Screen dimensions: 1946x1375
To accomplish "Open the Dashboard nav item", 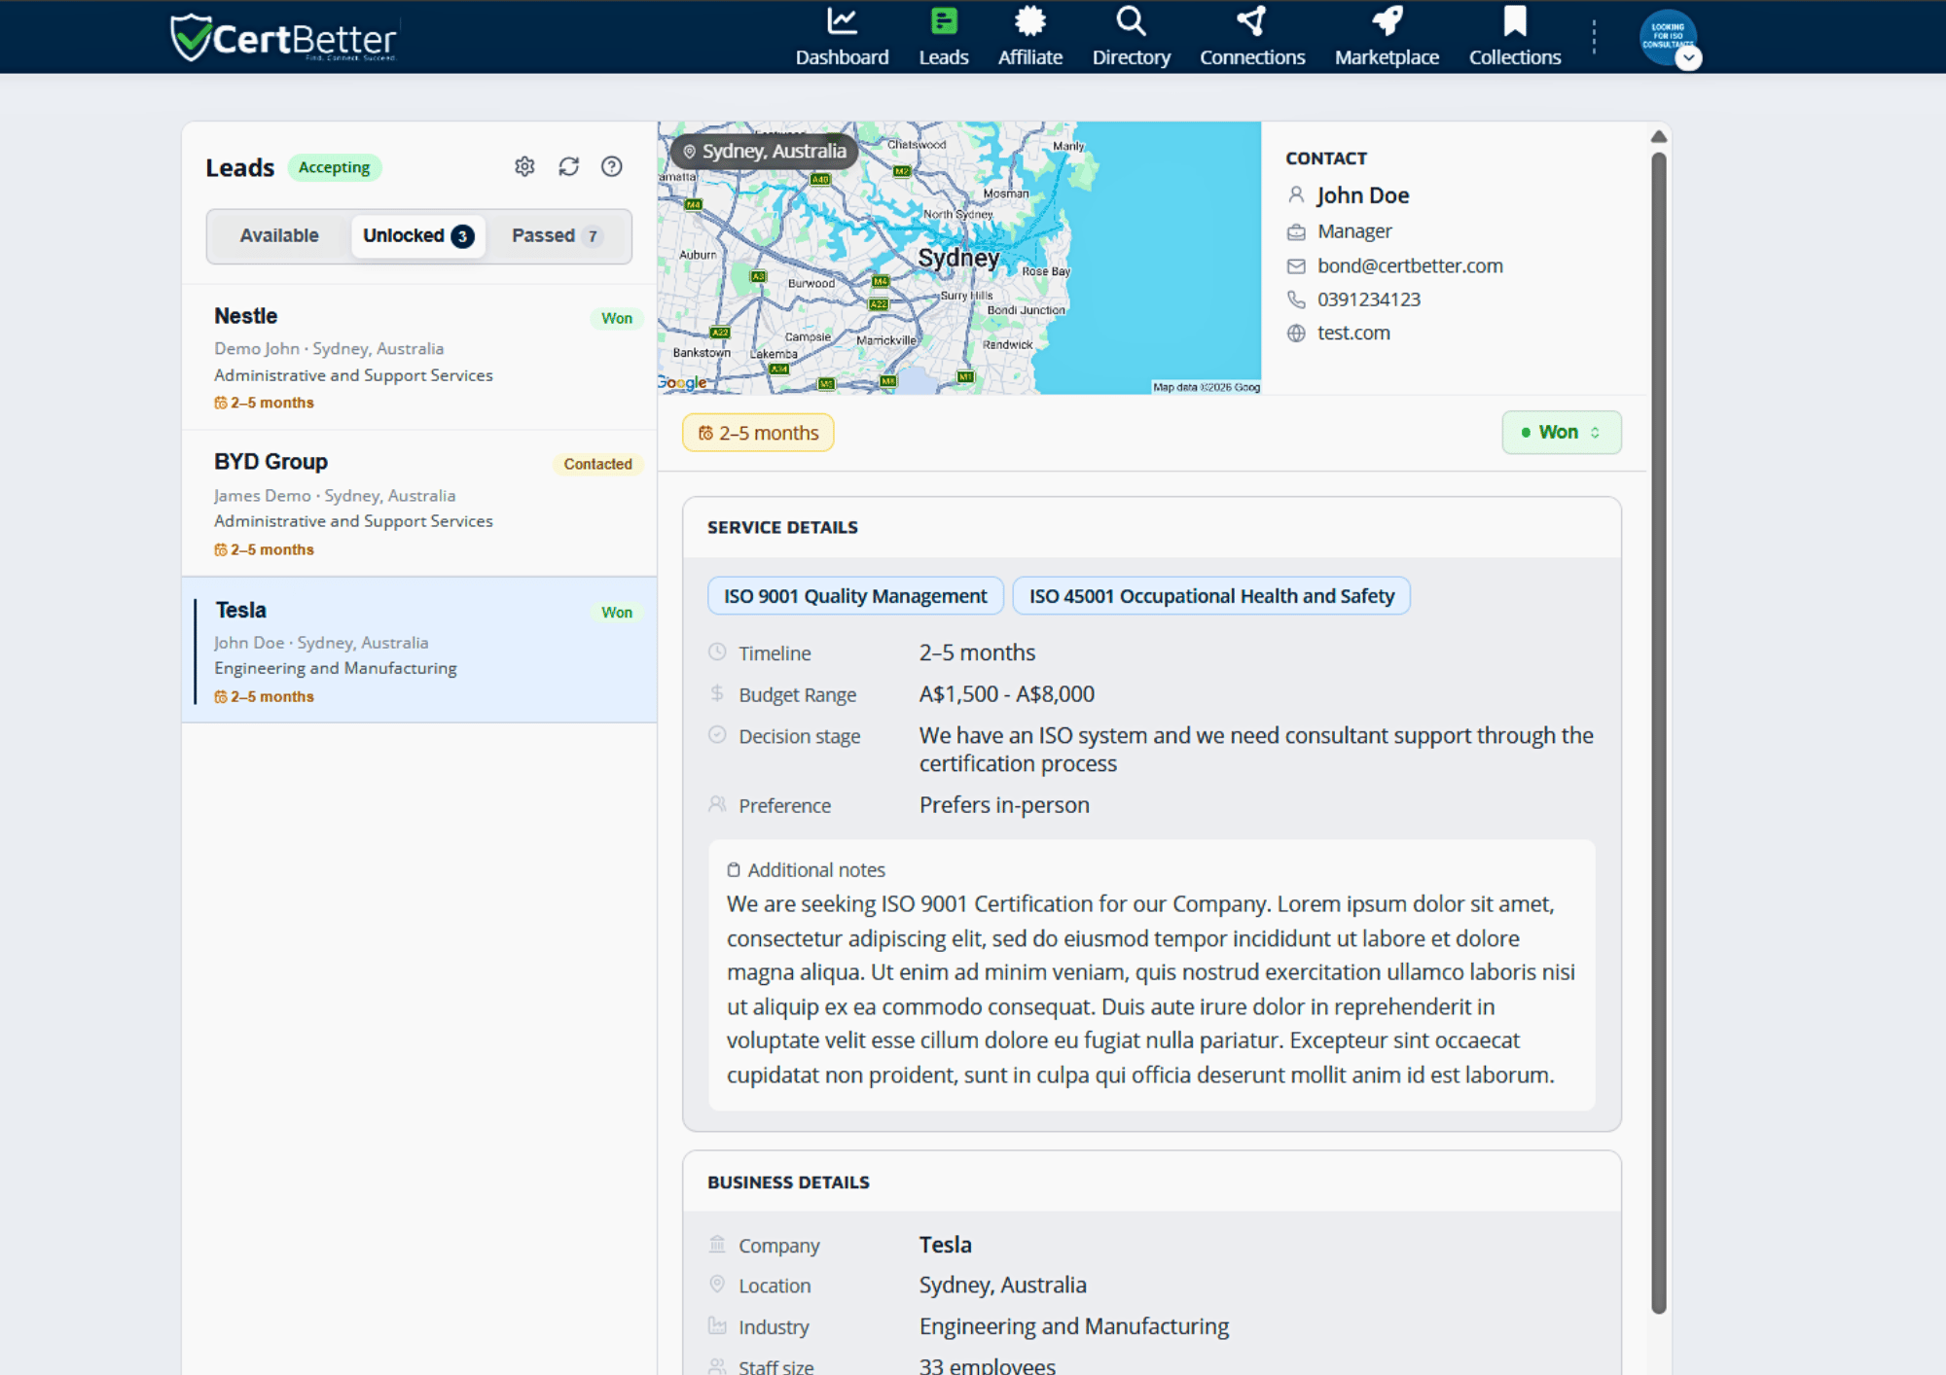I will tap(842, 38).
